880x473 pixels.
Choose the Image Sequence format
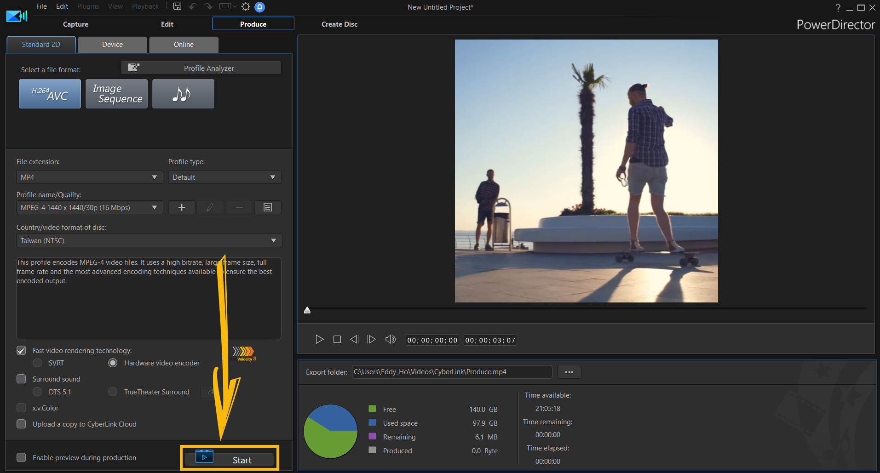tap(116, 94)
